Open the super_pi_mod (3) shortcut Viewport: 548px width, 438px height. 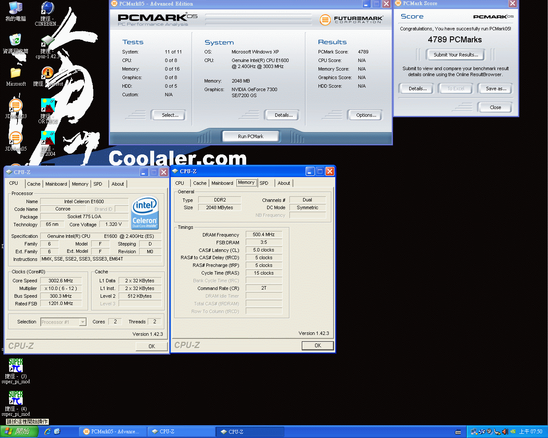click(15, 371)
